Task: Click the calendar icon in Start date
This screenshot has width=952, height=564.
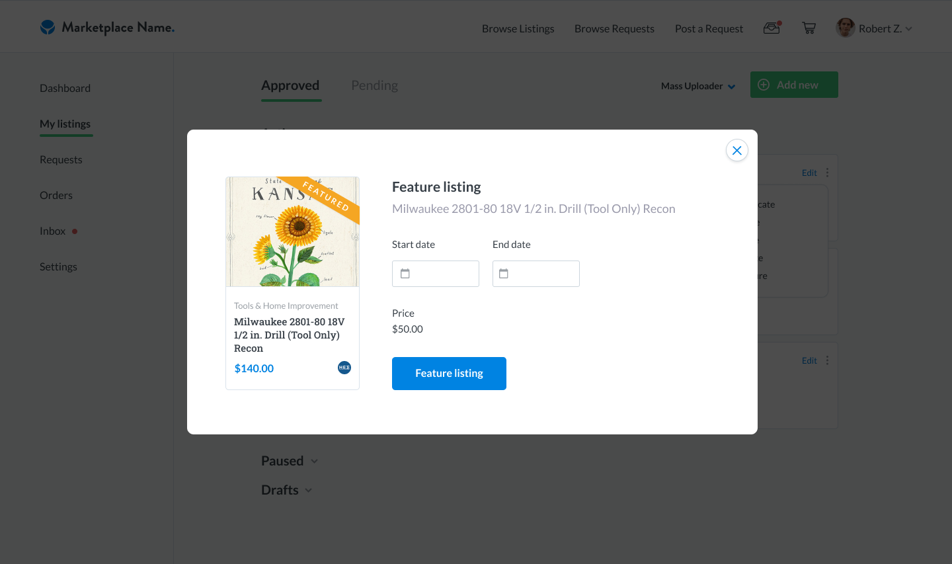Action: 405,274
